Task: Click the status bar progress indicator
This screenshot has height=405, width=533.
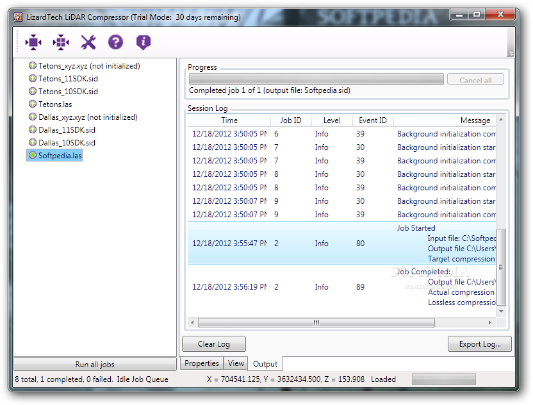Action: (443, 379)
